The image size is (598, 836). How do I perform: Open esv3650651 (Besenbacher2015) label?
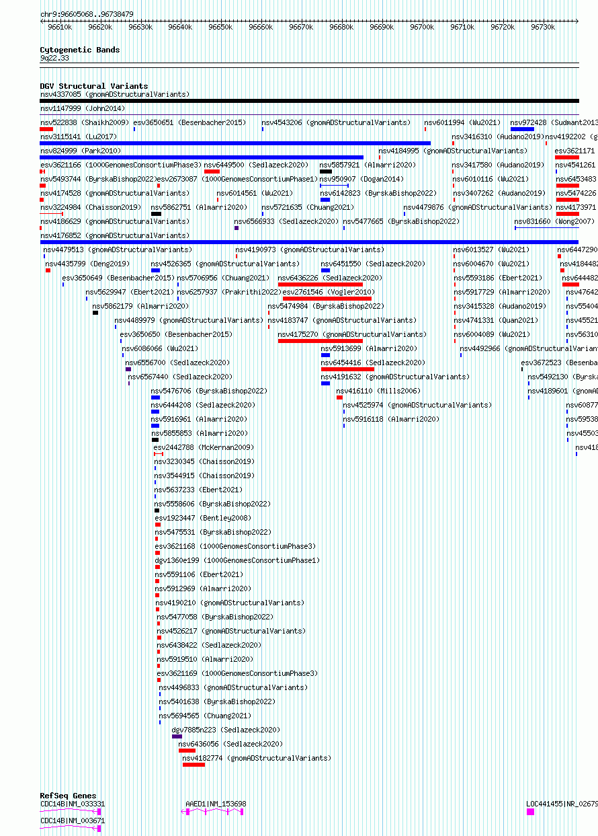tap(189, 122)
